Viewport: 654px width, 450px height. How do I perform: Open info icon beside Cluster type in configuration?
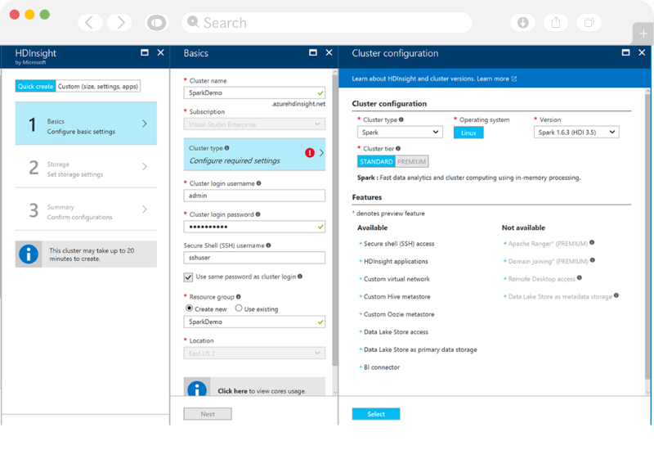tap(401, 119)
